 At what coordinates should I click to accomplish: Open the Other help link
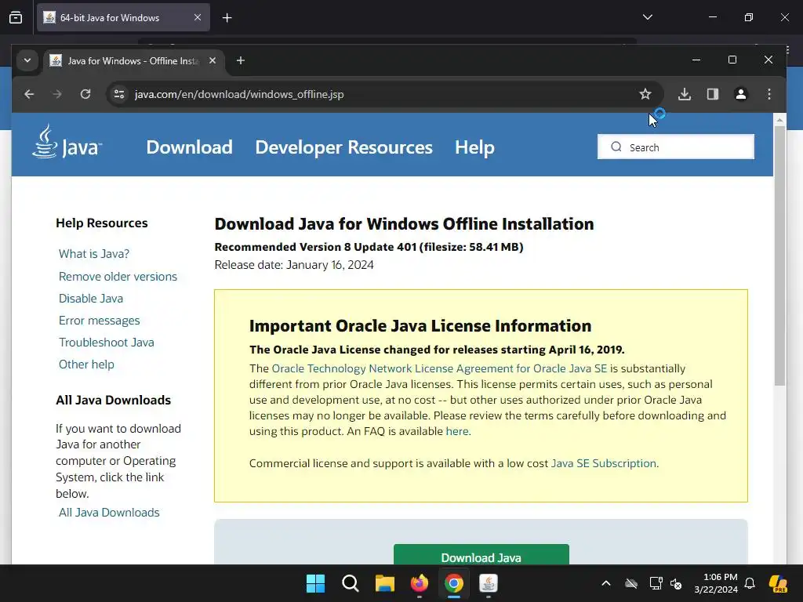coord(86,364)
